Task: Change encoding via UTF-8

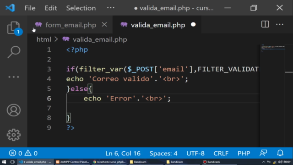Action: 195,154
